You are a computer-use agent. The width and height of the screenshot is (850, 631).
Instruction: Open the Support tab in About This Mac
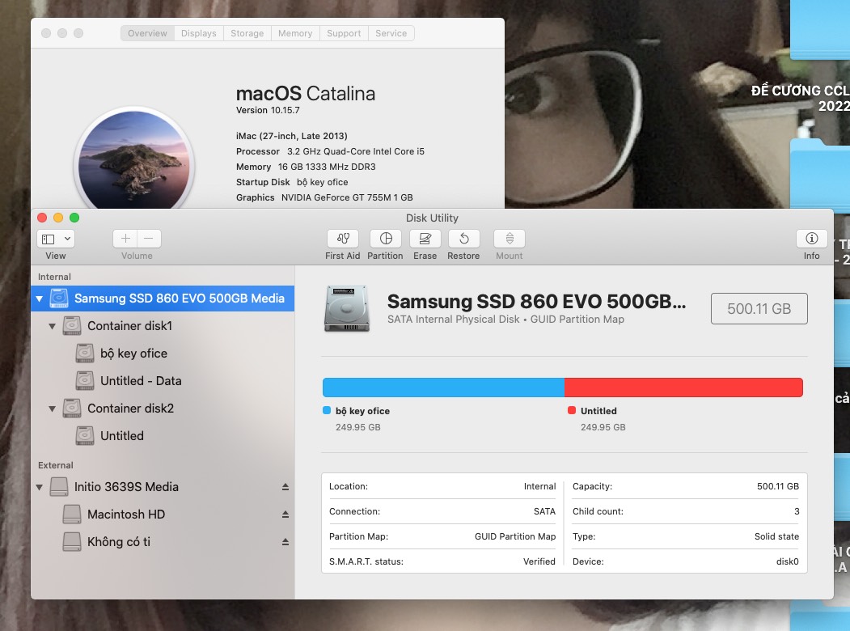[344, 33]
